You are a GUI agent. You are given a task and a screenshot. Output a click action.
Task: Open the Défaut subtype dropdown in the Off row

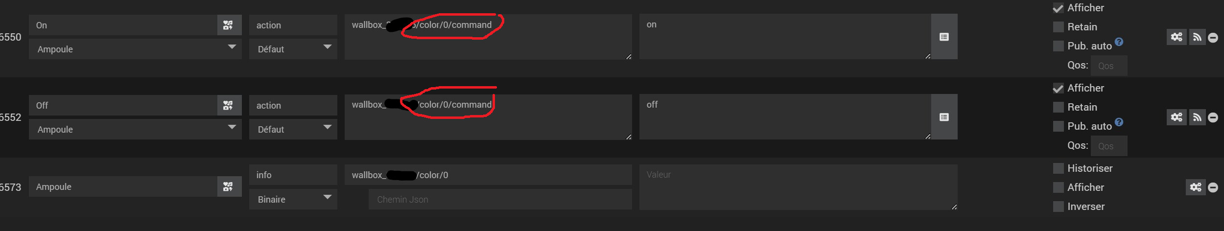[x=293, y=130]
